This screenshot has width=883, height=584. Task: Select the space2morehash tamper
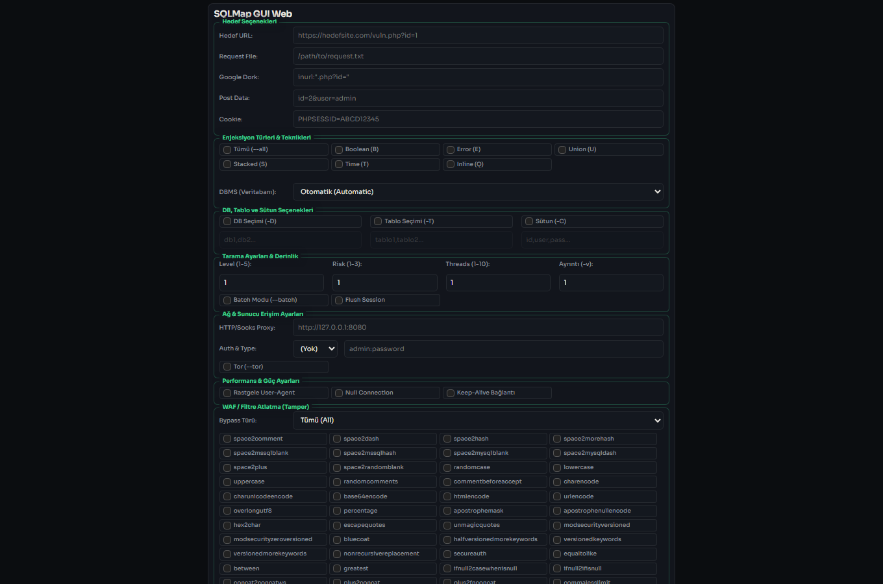(557, 439)
